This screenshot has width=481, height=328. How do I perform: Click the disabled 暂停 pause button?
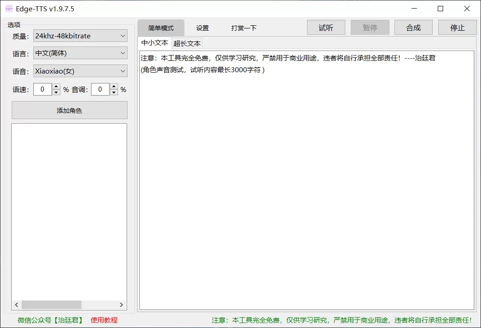370,28
